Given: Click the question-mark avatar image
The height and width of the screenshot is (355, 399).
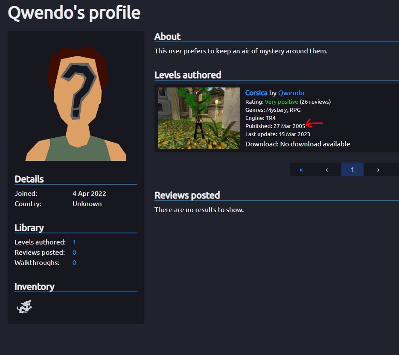Looking at the screenshot, I should (x=76, y=98).
